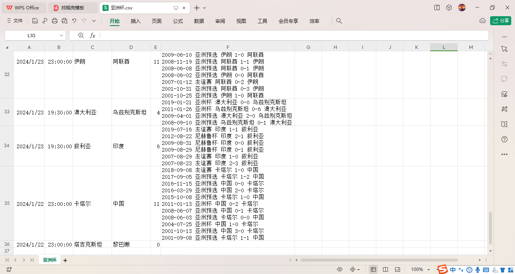The width and height of the screenshot is (515, 274).
Task: Click the tools icon in right sidebar
Action: (x=504, y=109)
